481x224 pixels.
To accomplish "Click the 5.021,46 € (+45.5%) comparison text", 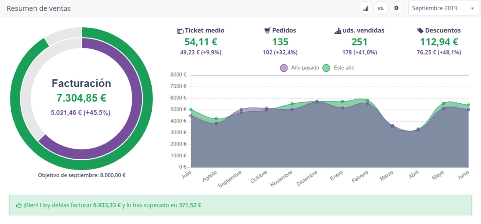I will [x=80, y=113].
